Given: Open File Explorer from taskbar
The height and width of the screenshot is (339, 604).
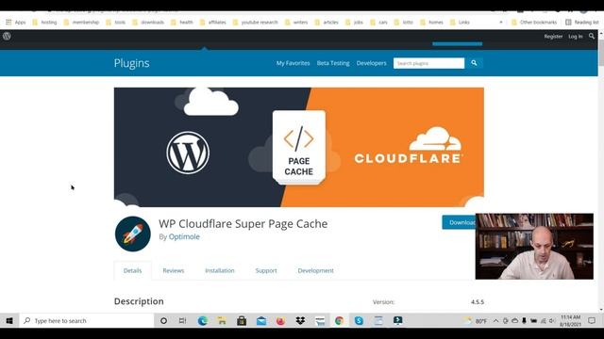Looking at the screenshot, I should coord(223,320).
